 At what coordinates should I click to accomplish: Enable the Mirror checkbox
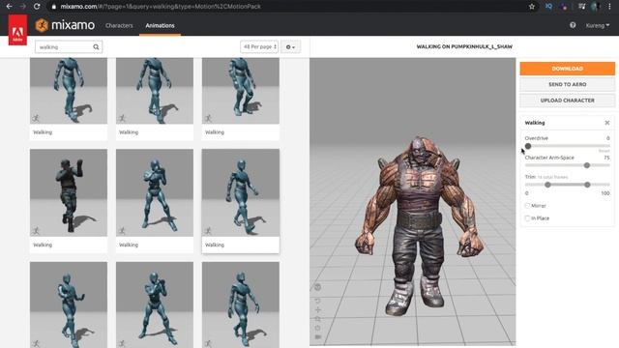(x=527, y=206)
